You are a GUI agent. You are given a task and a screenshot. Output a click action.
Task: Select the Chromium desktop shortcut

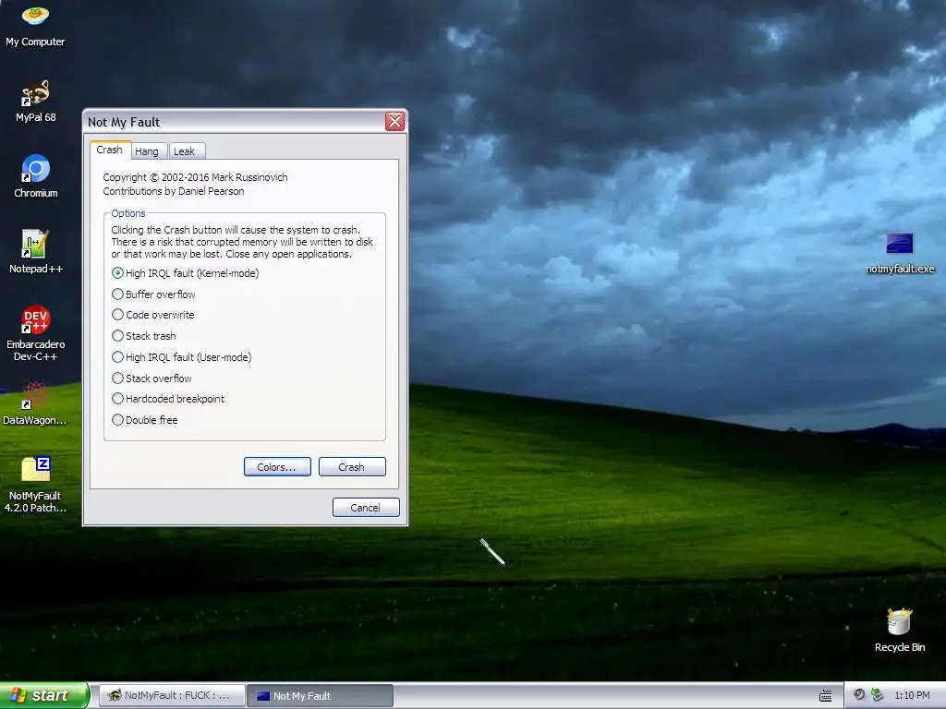coord(36,176)
